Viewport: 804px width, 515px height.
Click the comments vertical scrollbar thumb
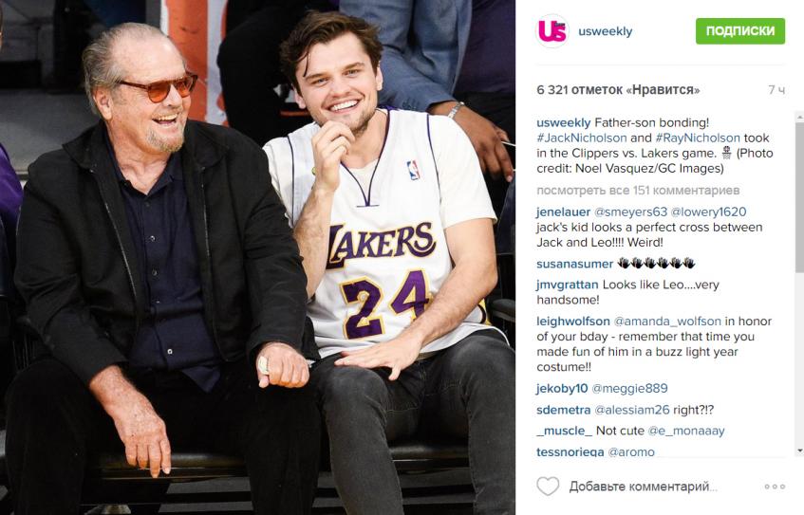(x=799, y=197)
